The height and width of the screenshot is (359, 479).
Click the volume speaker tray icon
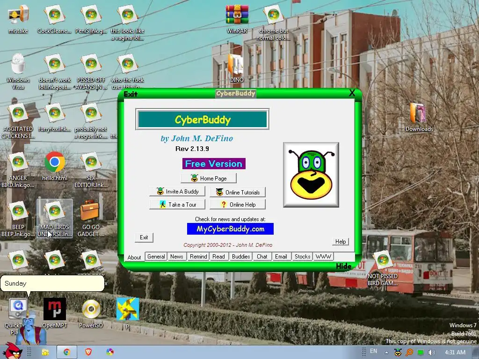(x=431, y=352)
